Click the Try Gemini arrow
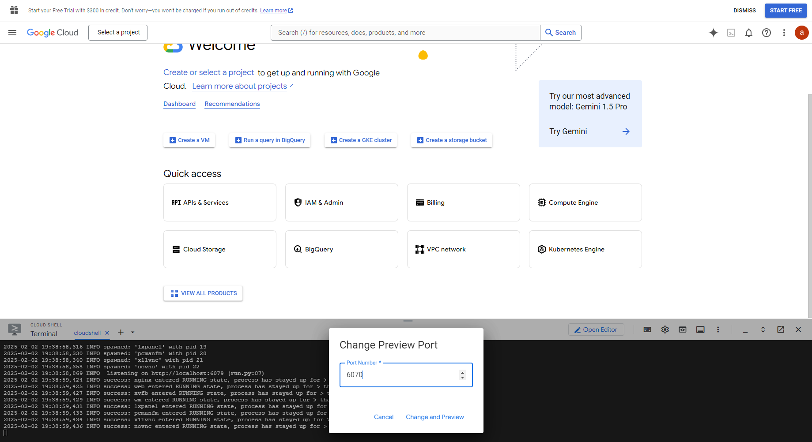 tap(626, 131)
